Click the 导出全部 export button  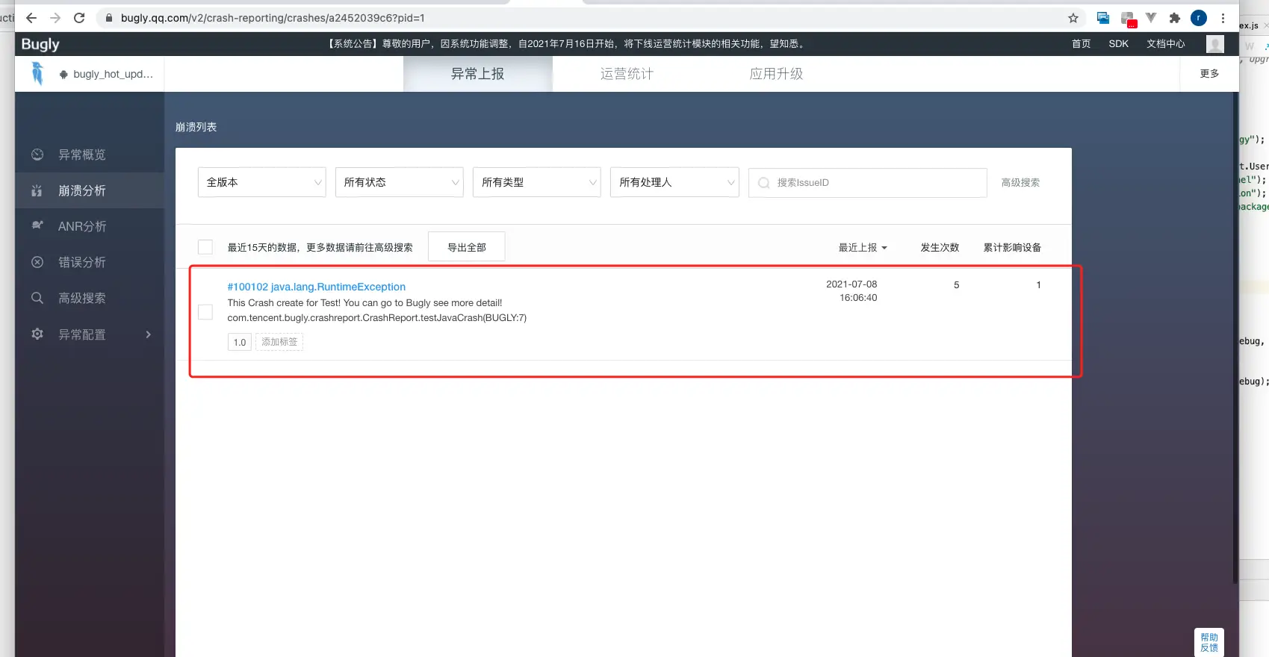[x=467, y=247]
